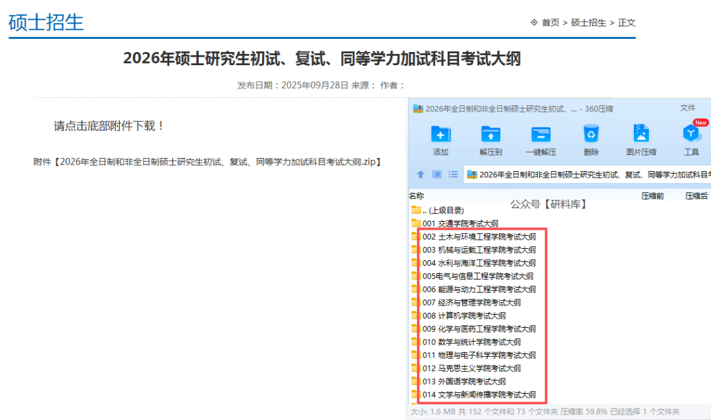The height and width of the screenshot is (420, 711).
Task: Open the 工具 (Tools) icon
Action: (x=691, y=134)
